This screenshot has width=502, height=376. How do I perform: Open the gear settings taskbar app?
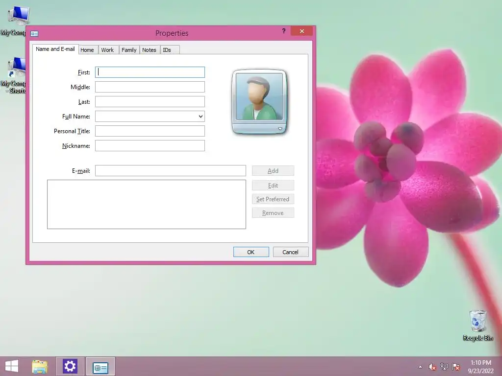(x=70, y=366)
